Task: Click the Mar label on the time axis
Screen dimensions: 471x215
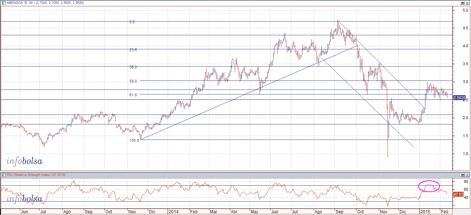Action: click(213, 212)
